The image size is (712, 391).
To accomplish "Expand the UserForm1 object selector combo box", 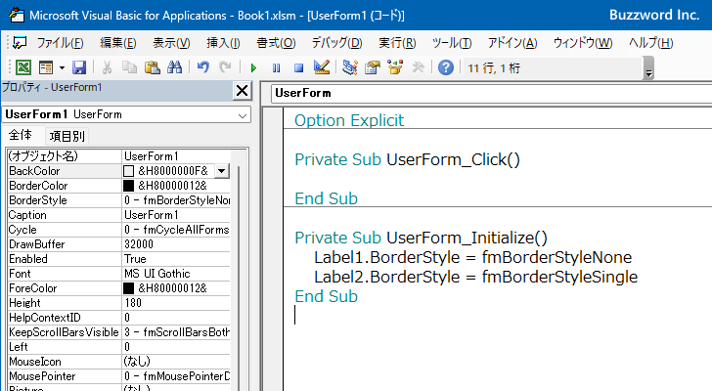I will pyautogui.click(x=243, y=115).
